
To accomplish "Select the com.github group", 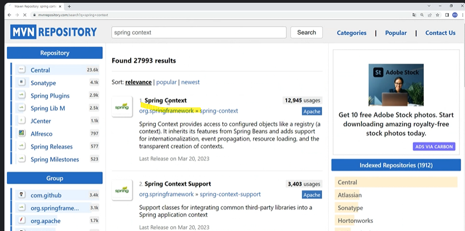I will pos(46,195).
